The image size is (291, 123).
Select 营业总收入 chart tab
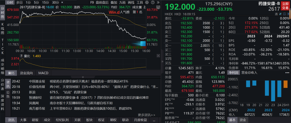[249, 73]
